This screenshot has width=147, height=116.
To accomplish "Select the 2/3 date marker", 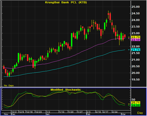I will 88,112.
